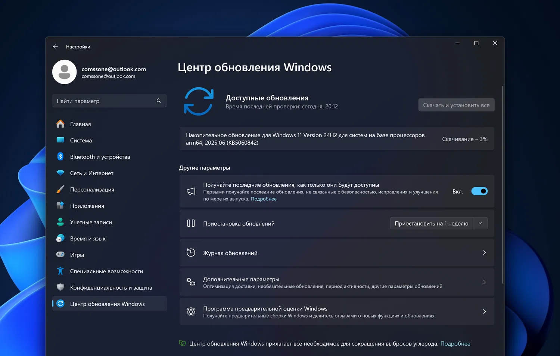Viewport: 560px width, 356px height.
Task: Click the Bluetooth icon in the sidebar
Action: pos(60,157)
